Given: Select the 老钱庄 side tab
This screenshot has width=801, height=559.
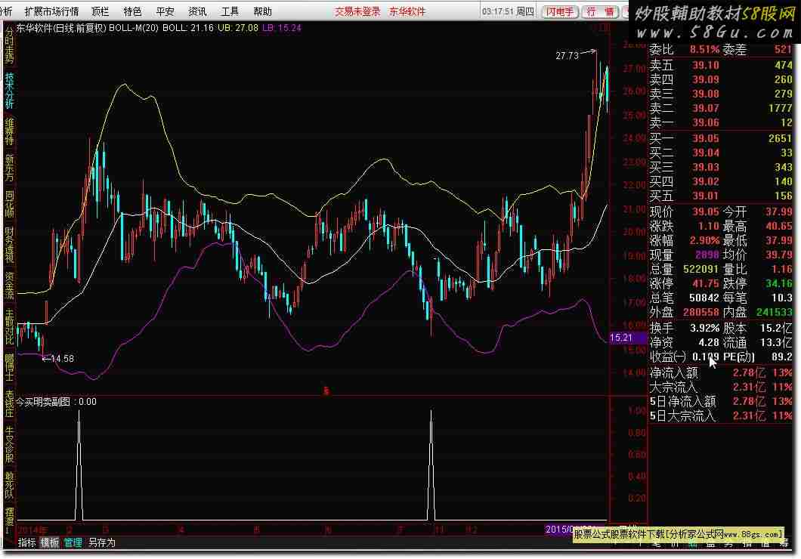Looking at the screenshot, I should click(x=9, y=403).
